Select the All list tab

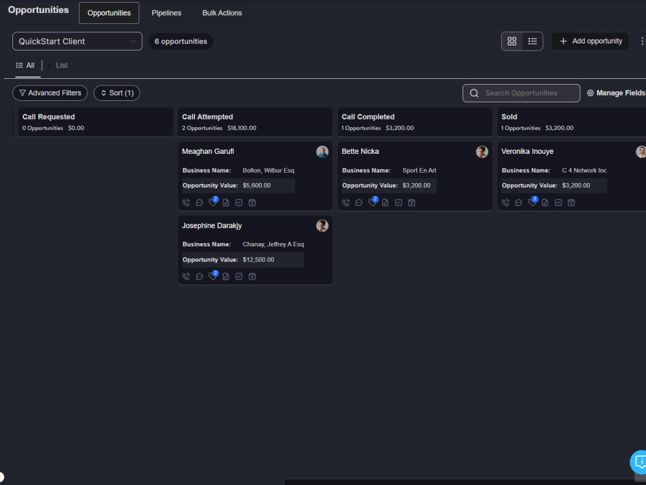[x=26, y=65]
